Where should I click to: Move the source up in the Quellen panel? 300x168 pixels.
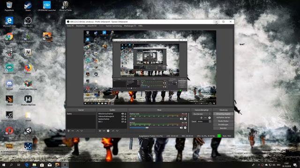(x=113, y=131)
